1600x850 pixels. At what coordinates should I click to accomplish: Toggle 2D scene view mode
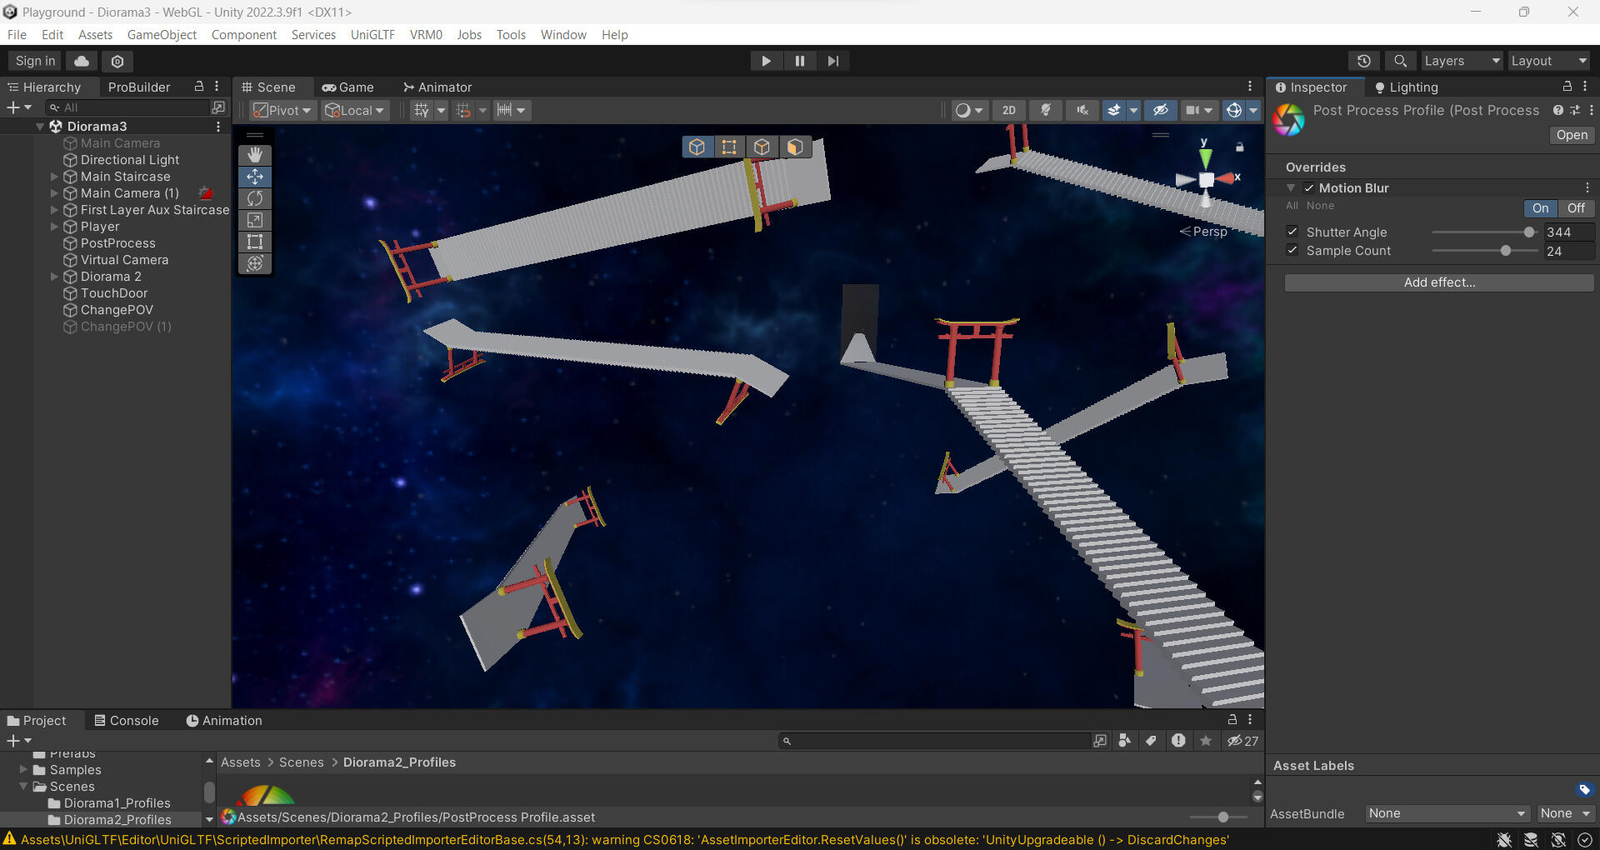pos(1008,110)
